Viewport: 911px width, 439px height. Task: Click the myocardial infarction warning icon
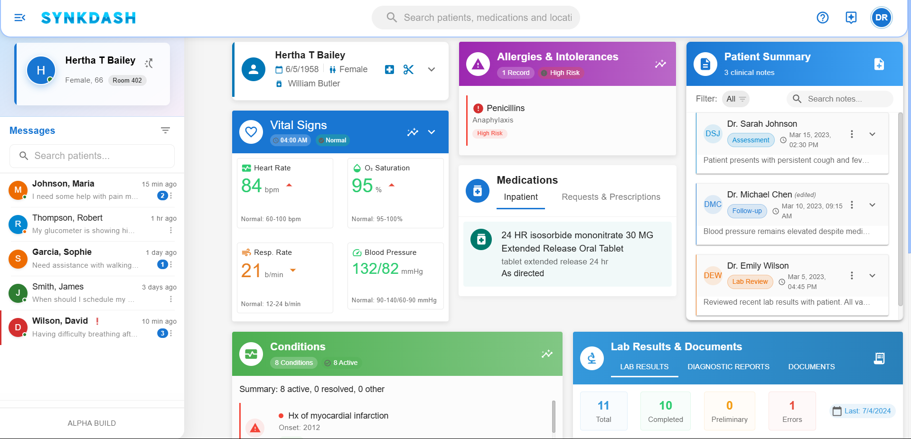pyautogui.click(x=255, y=428)
